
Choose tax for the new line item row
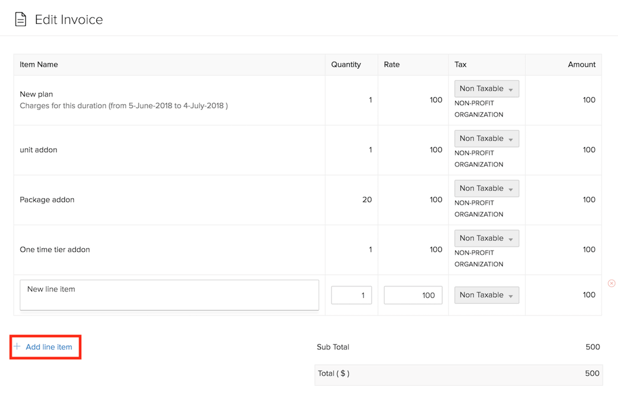(x=486, y=295)
